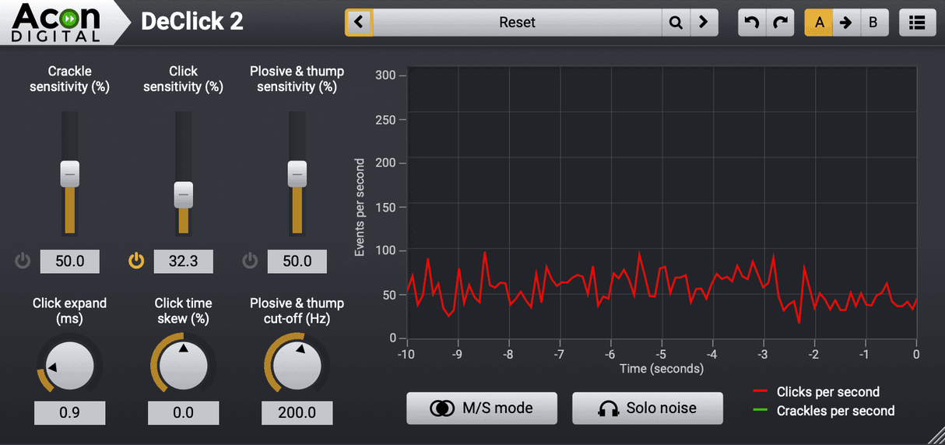
Task: Click the previous preset arrow
Action: click(x=359, y=23)
